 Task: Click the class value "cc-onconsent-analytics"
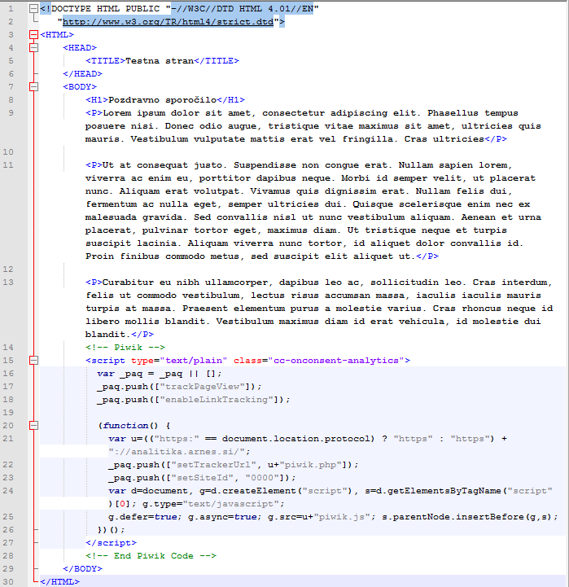pos(336,361)
